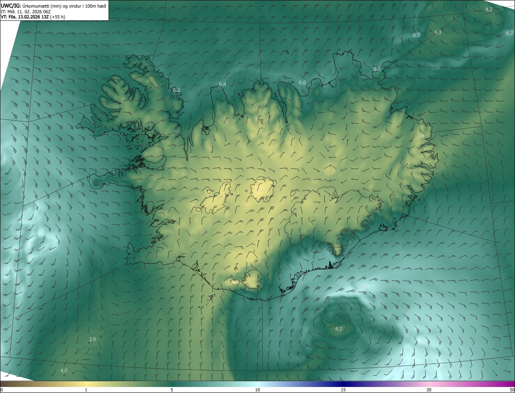Click the 15 tick label on the color scale
The width and height of the screenshot is (515, 393).
pos(343,390)
